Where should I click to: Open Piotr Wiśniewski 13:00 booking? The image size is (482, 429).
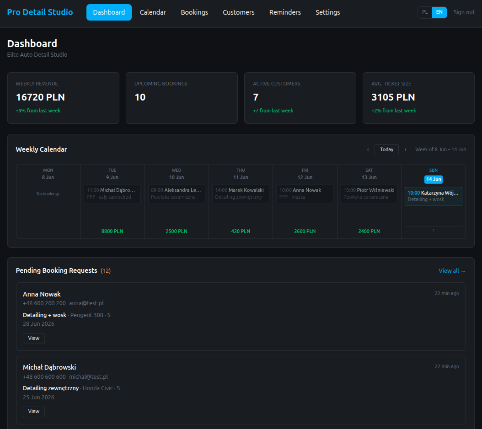(x=369, y=194)
